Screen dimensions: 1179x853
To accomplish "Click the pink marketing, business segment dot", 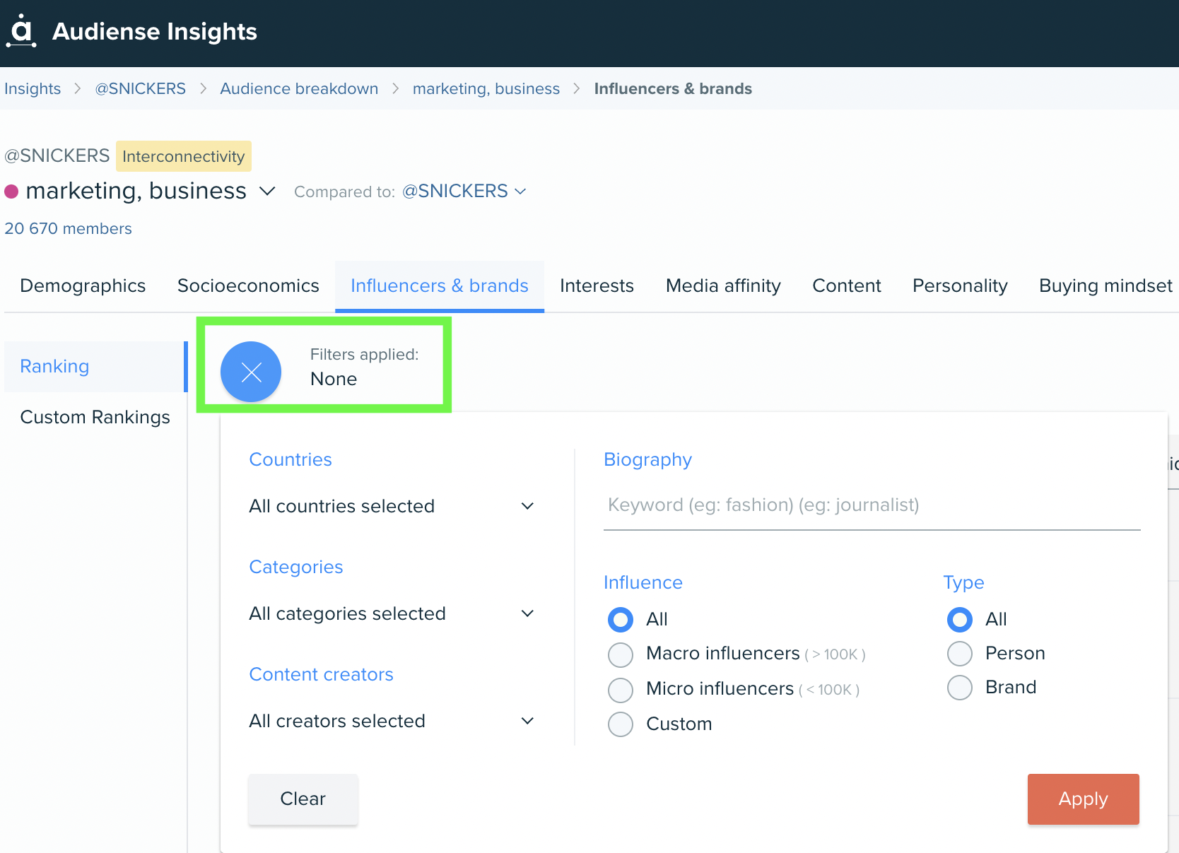I will pos(11,192).
